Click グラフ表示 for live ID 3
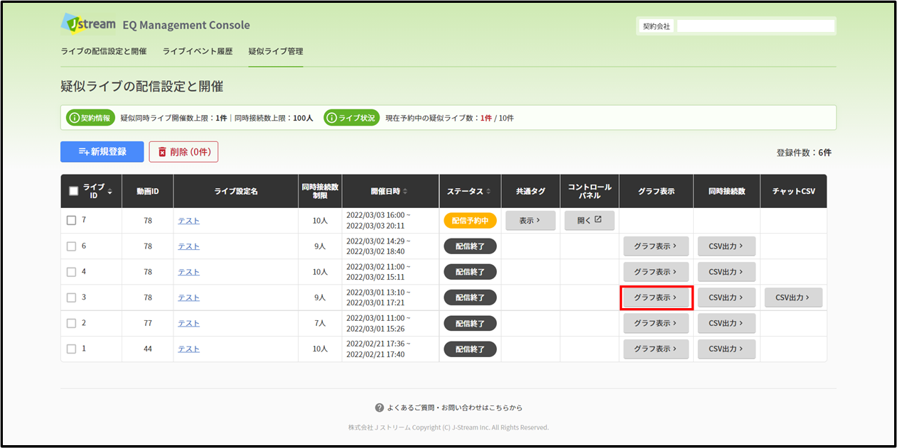The image size is (897, 448). [656, 297]
